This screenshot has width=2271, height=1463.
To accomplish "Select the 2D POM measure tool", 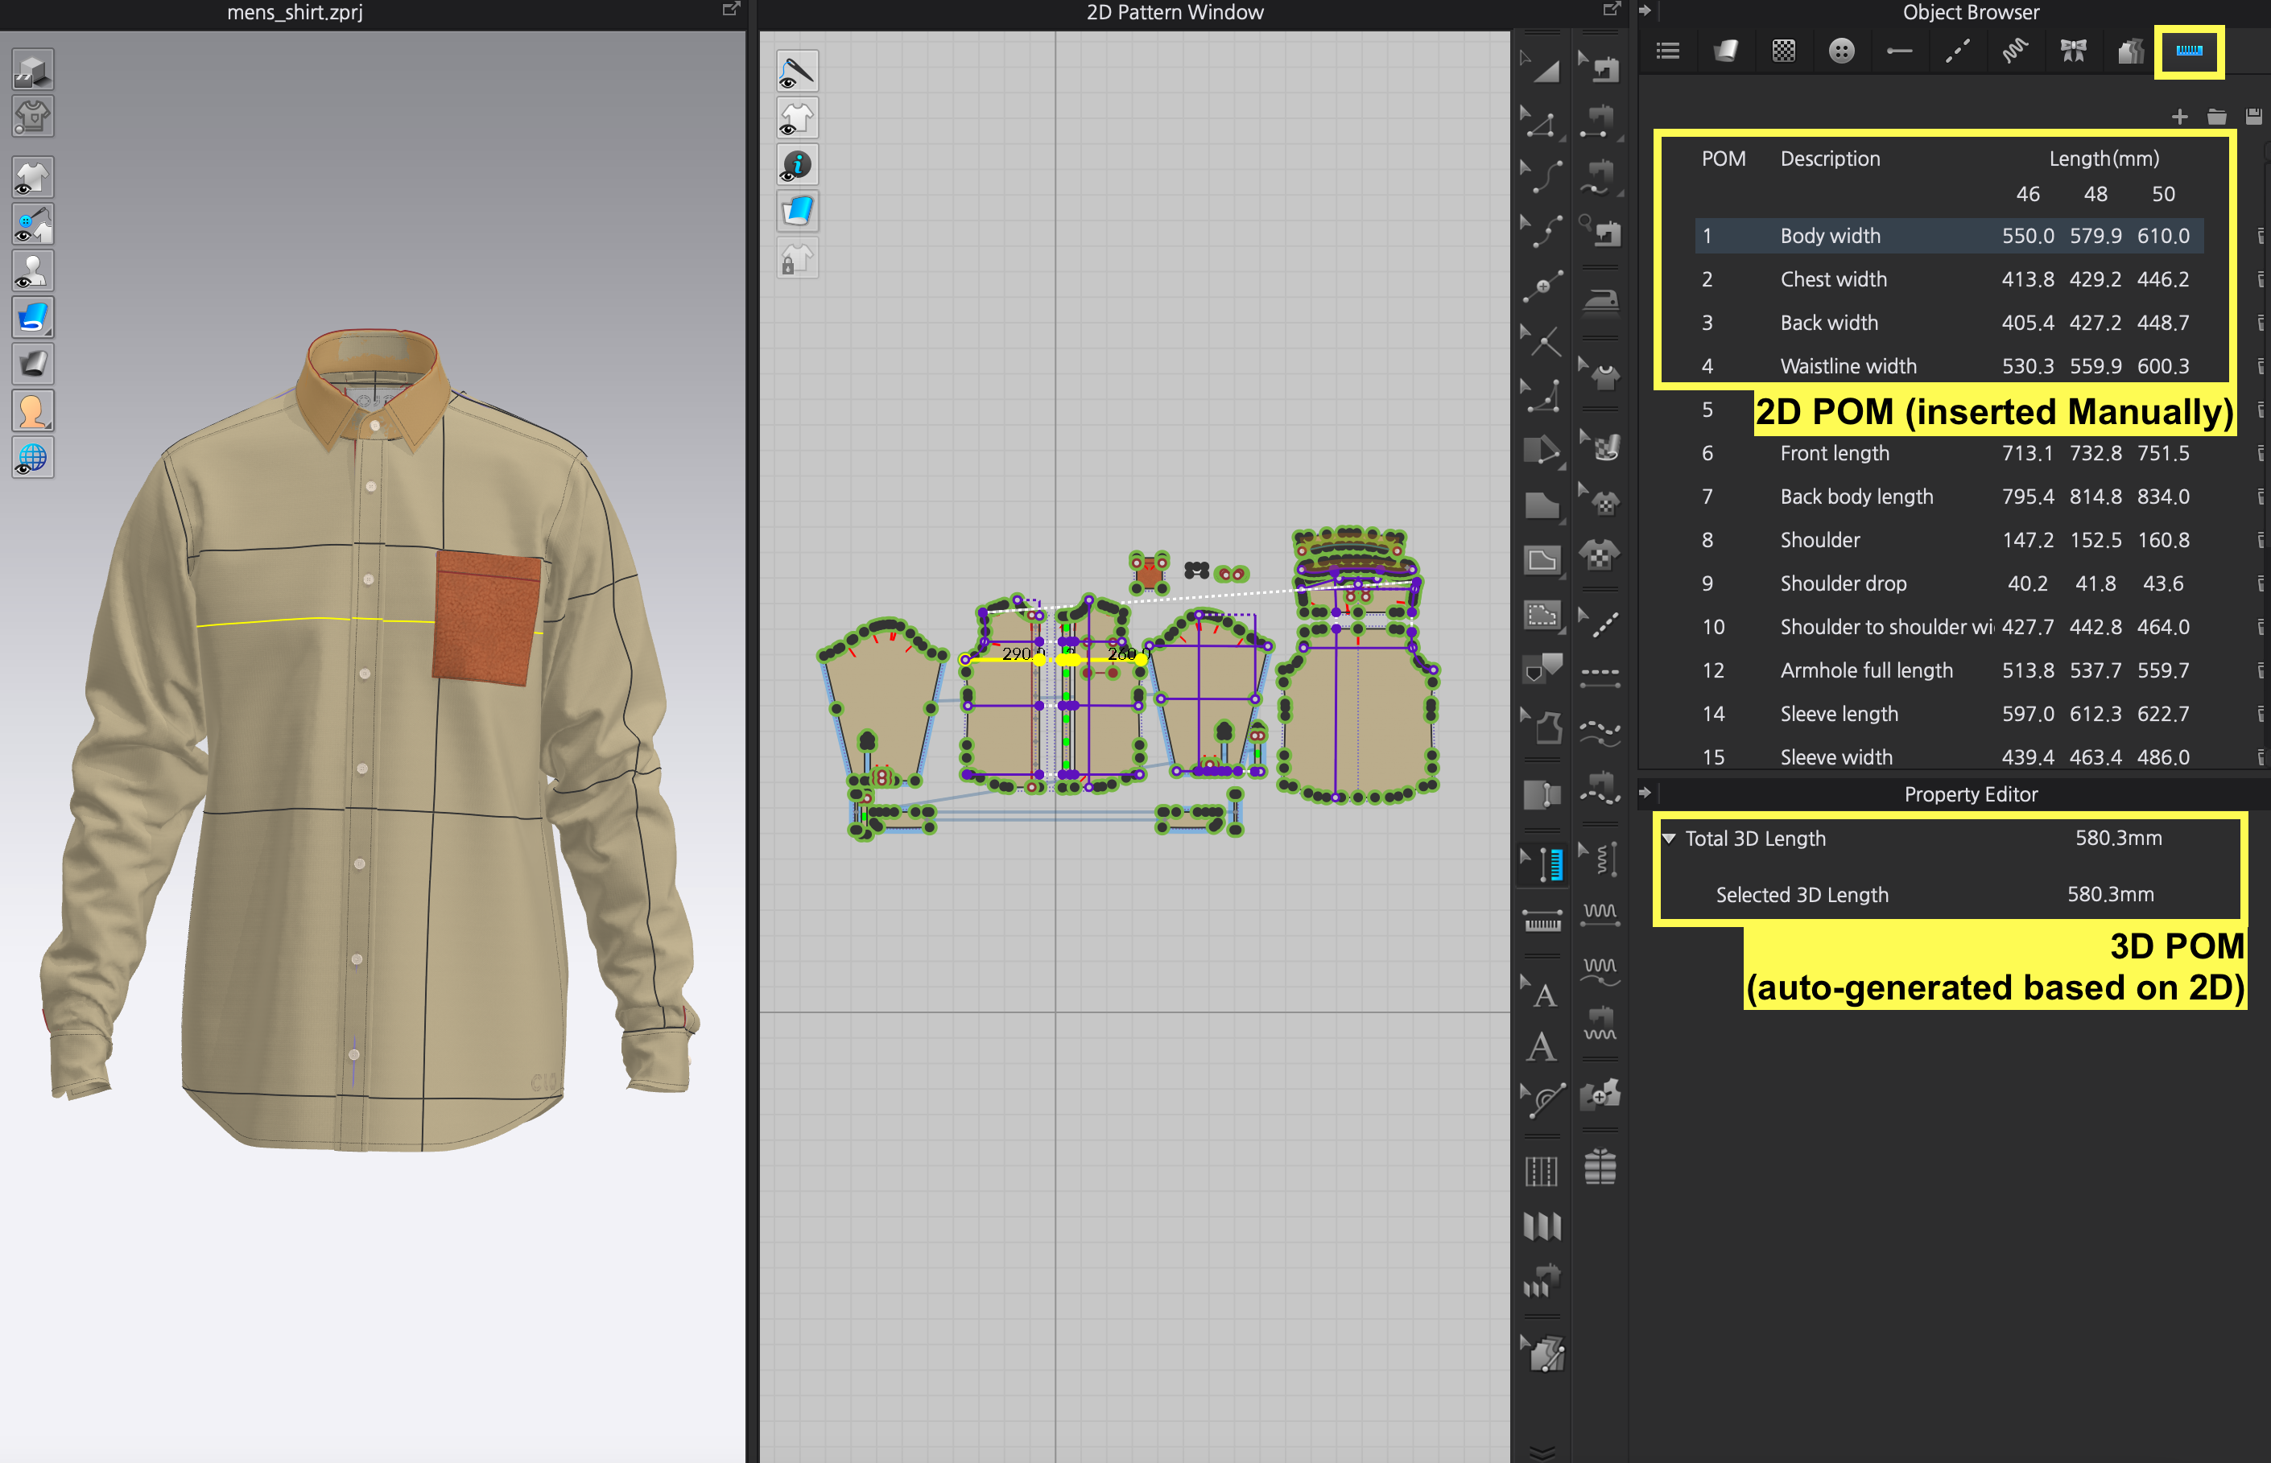I will click(1542, 921).
